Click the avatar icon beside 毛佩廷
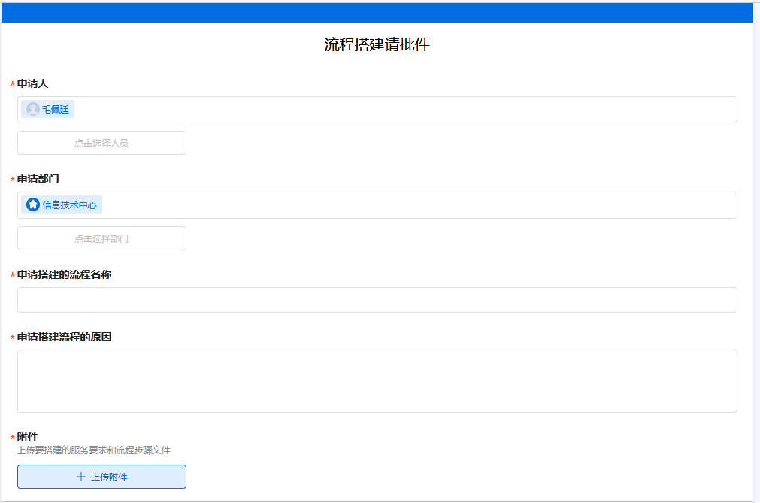 33,110
